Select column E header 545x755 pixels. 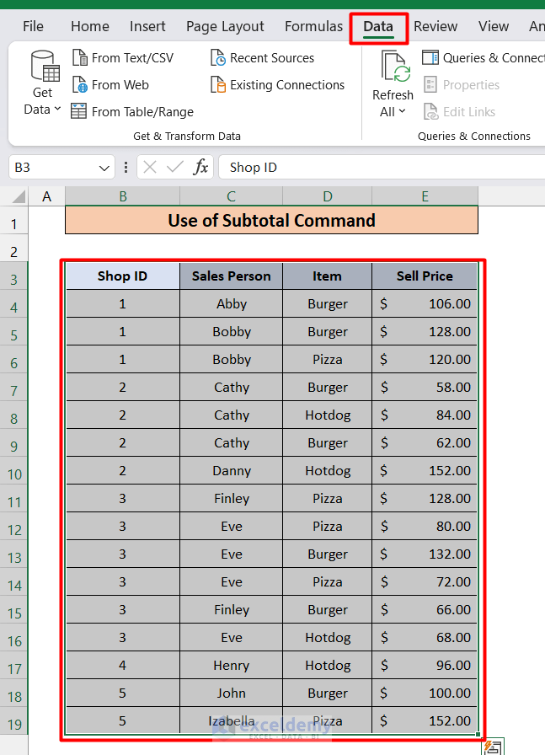[x=425, y=196]
